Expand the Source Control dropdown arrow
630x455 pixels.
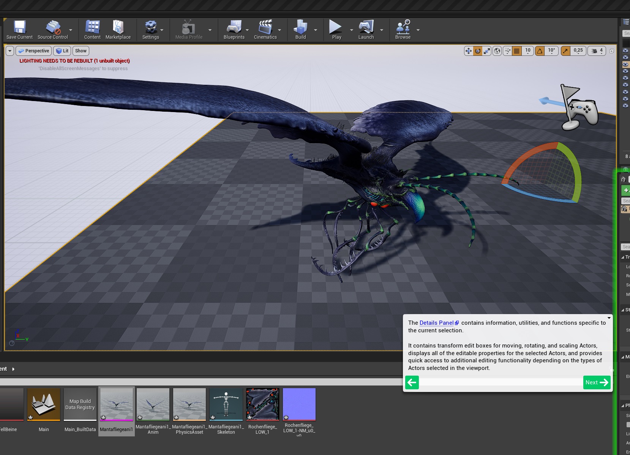(x=71, y=30)
